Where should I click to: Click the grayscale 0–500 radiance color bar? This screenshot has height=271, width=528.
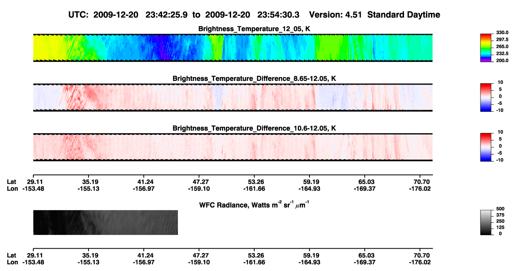click(486, 222)
